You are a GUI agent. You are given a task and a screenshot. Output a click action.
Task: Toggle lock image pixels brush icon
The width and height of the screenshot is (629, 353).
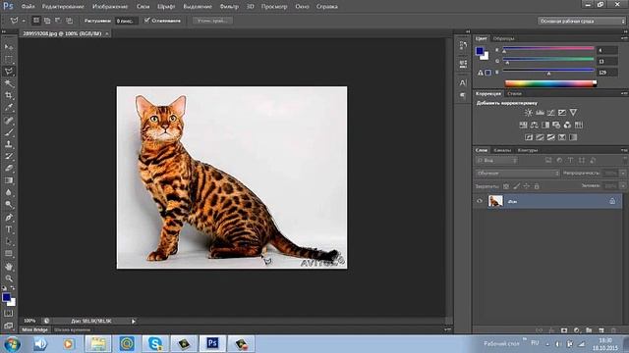tap(517, 186)
